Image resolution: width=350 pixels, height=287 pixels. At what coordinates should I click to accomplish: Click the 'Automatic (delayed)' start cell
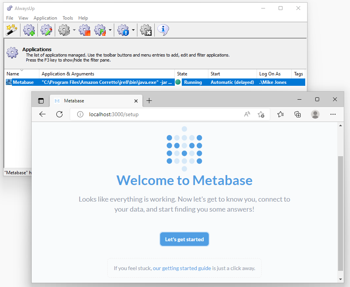pos(232,82)
